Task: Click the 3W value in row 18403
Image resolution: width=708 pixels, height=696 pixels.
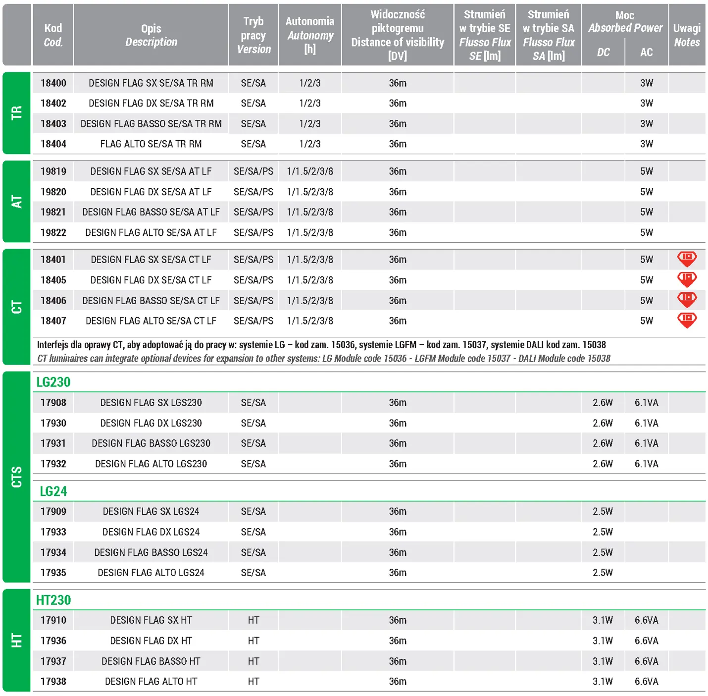Action: (x=647, y=124)
